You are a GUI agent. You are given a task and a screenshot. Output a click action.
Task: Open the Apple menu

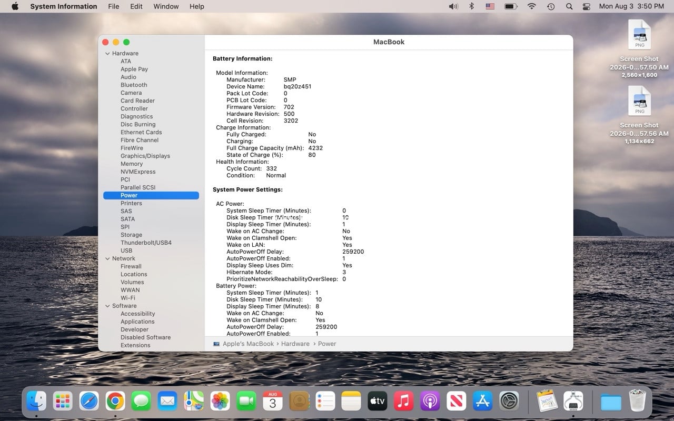pyautogui.click(x=15, y=6)
